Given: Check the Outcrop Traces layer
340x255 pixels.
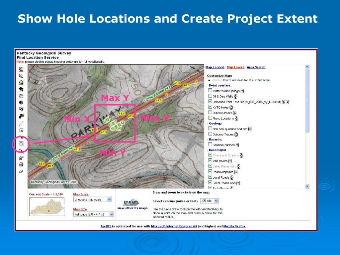Looking at the screenshot, I should tap(210, 134).
